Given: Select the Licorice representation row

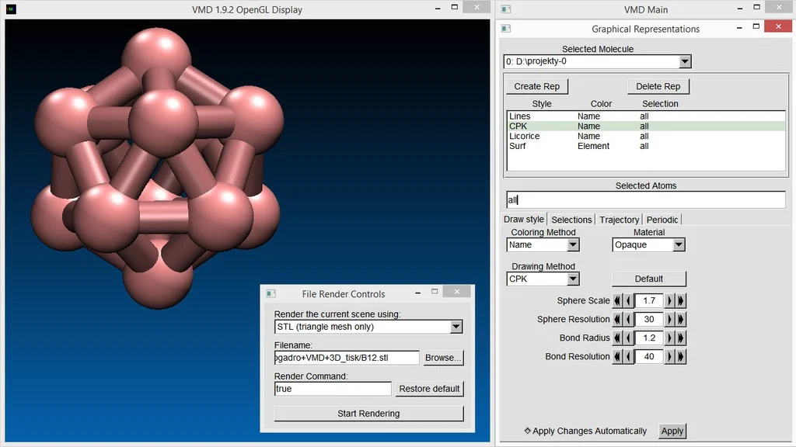Looking at the screenshot, I should click(646, 136).
